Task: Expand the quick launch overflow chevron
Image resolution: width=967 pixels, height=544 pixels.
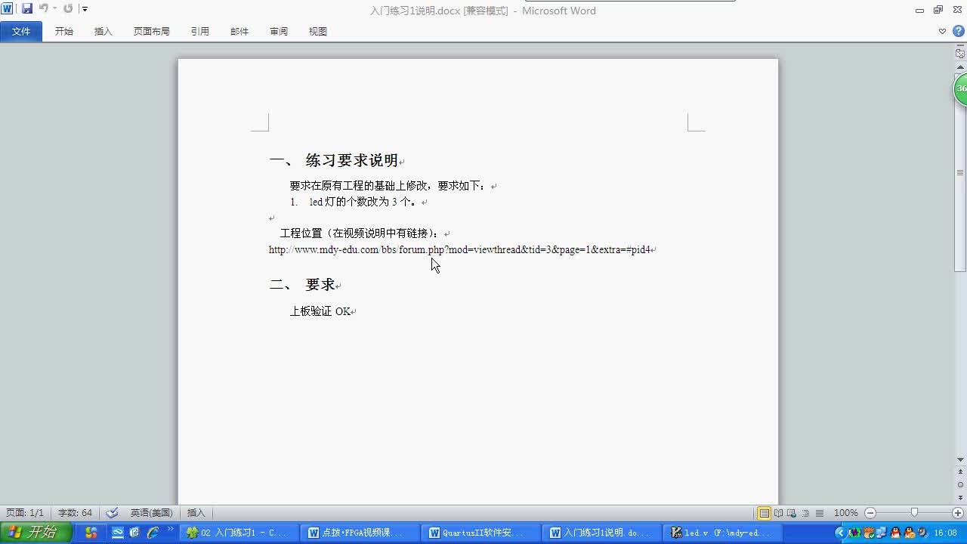Action: pyautogui.click(x=170, y=530)
